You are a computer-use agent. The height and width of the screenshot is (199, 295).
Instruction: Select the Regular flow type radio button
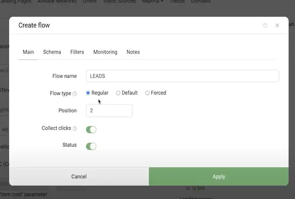[88, 93]
